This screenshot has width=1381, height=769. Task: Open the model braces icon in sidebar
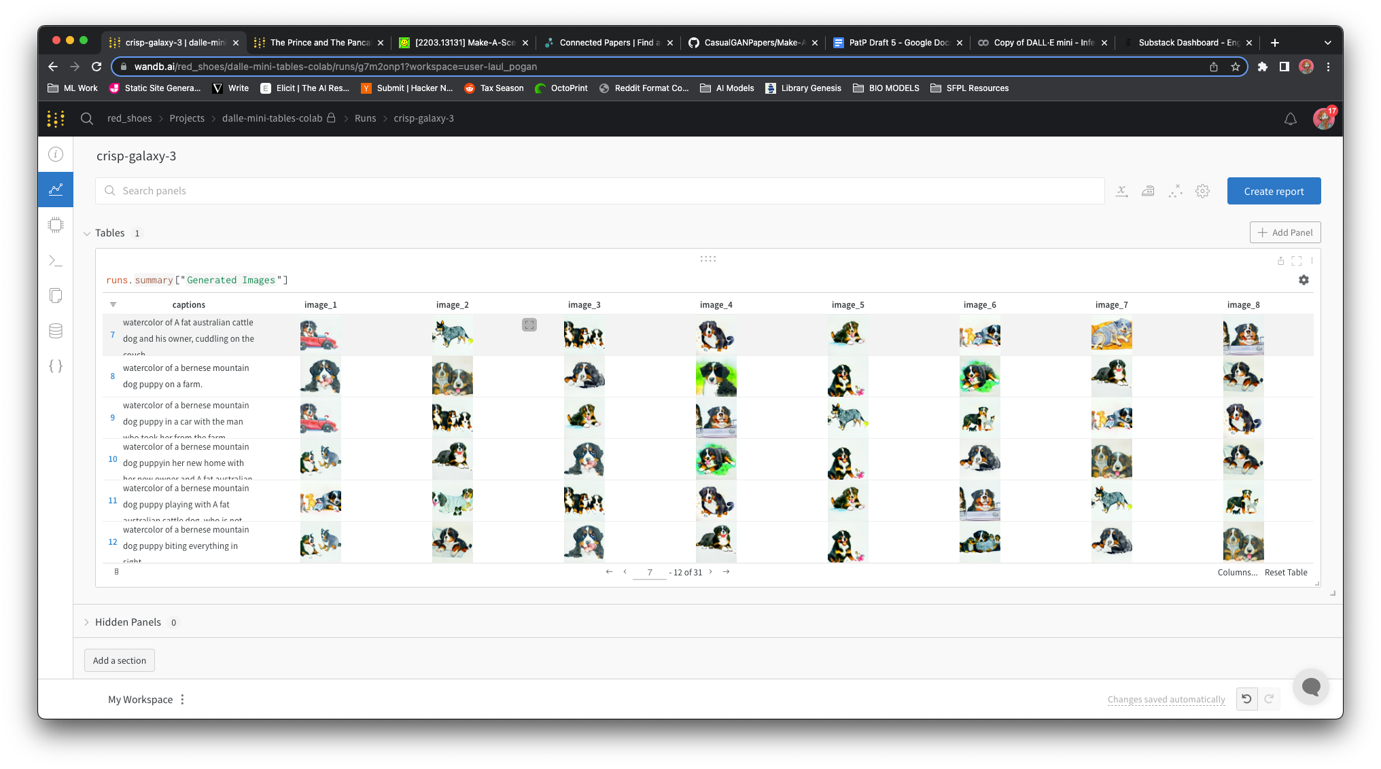point(56,366)
